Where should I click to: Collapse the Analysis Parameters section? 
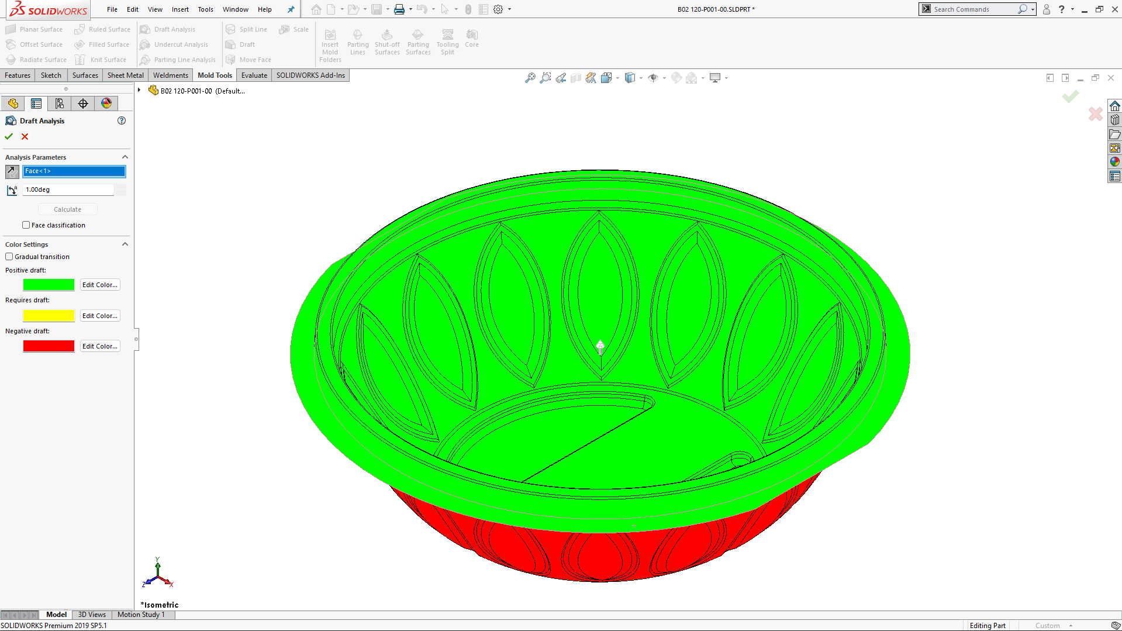pos(125,157)
